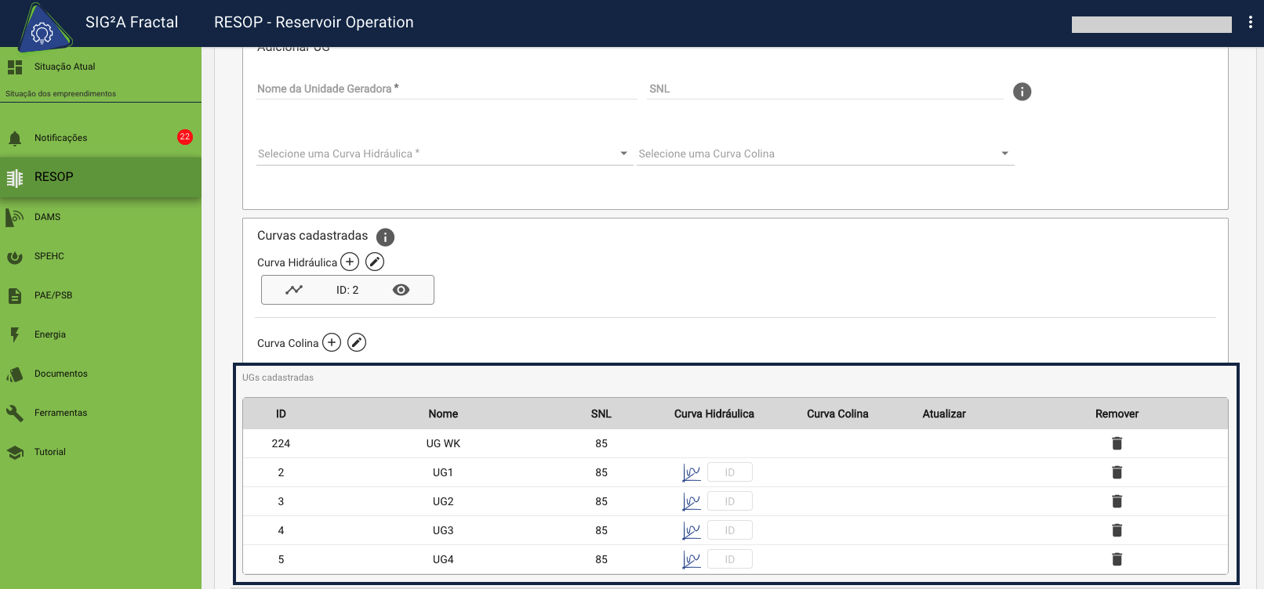Open the Tutorial sidebar item
This screenshot has width=1264, height=589.
[50, 452]
